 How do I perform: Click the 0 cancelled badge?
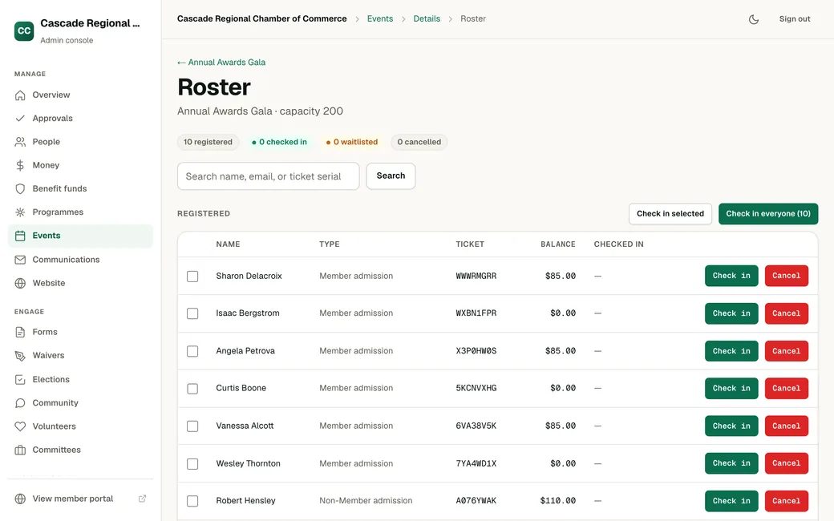point(419,142)
